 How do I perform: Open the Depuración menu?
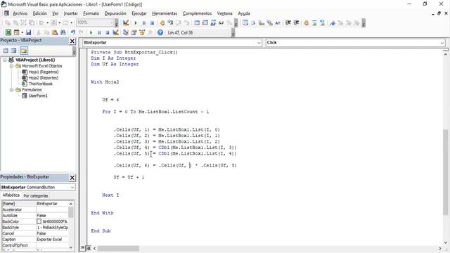tap(115, 13)
